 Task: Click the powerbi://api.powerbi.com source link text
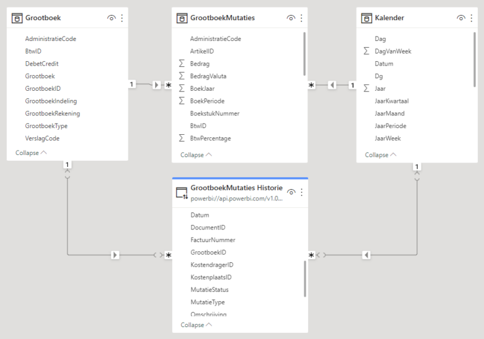click(236, 198)
